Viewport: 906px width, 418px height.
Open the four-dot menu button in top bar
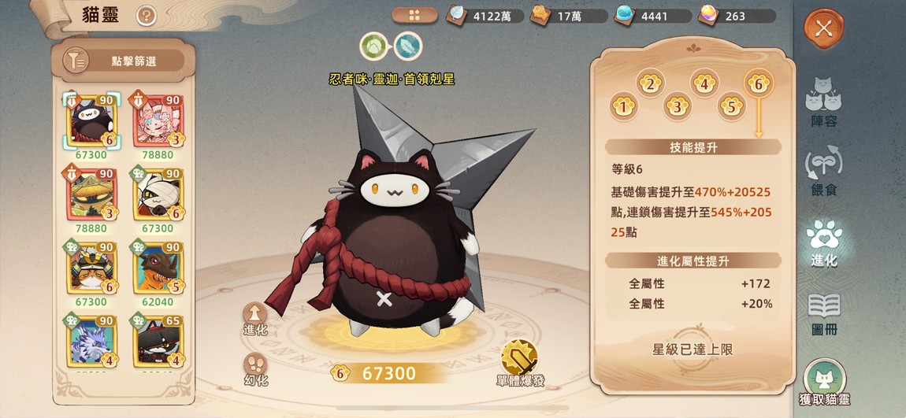(x=414, y=16)
